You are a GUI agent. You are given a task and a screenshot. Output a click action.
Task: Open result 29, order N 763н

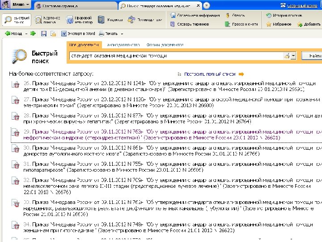(173, 134)
